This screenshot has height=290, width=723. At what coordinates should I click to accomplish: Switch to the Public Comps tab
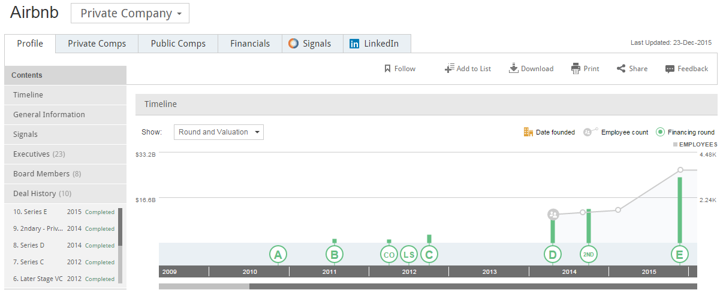point(178,44)
